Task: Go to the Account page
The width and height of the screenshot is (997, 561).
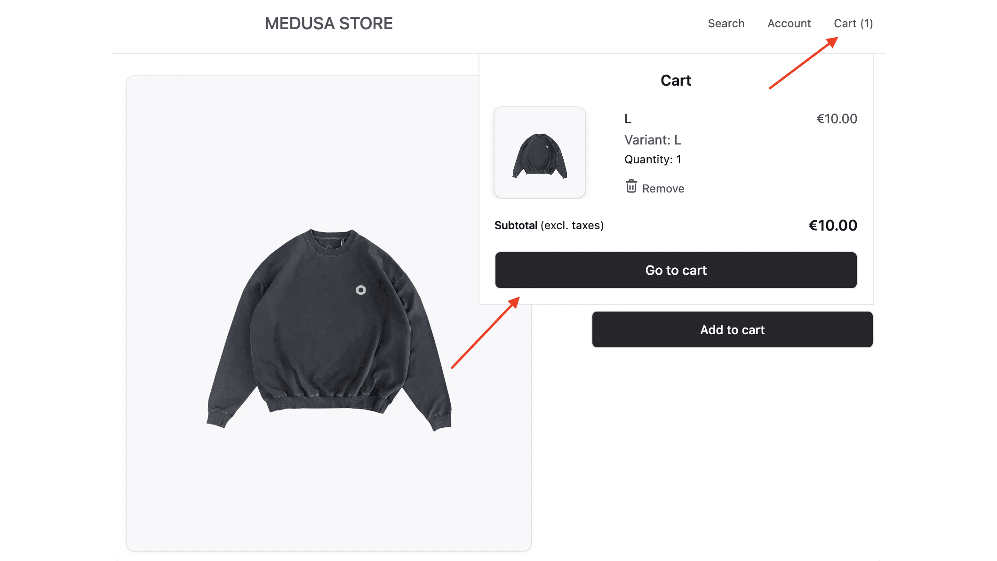Action: (789, 24)
